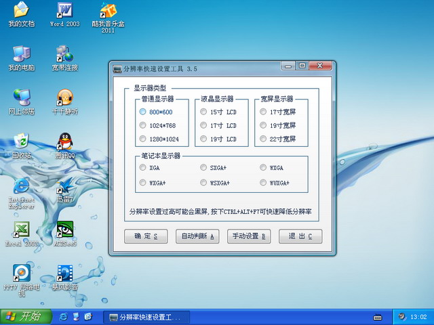Image resolution: width=434 pixels, height=325 pixels.
Task: Click the CTRL+ALT+F7 warning text
Action: click(x=220, y=212)
